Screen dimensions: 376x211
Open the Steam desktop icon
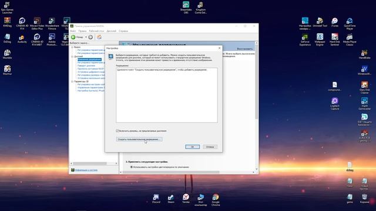coord(171,199)
